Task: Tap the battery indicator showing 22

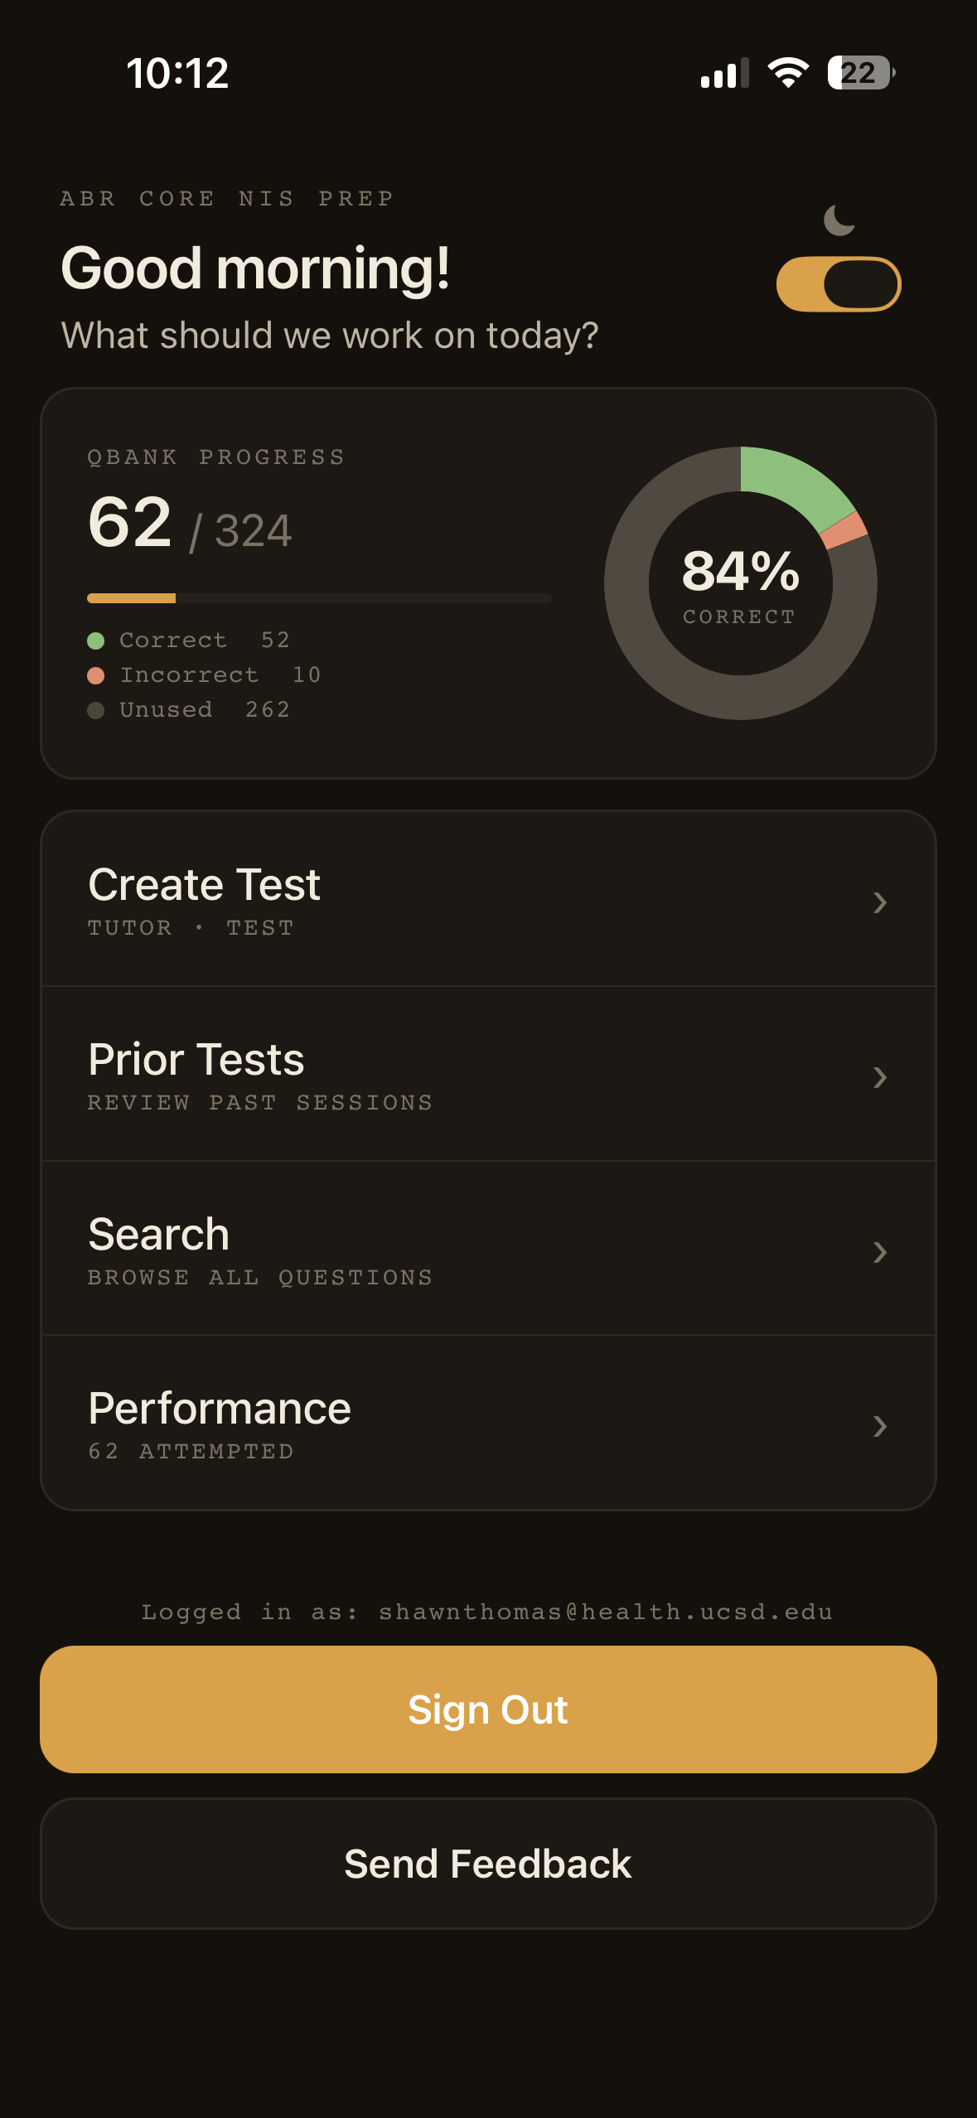Action: click(858, 74)
